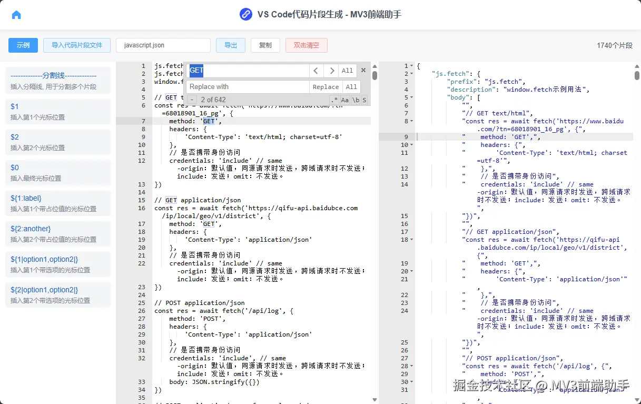This screenshot has width=641, height=404.
Task: Click the 导出 export button
Action: pyautogui.click(x=231, y=45)
